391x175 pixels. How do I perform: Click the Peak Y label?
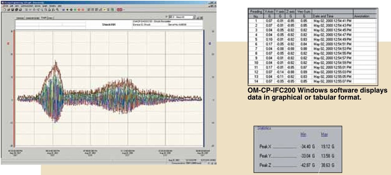(x=266, y=156)
